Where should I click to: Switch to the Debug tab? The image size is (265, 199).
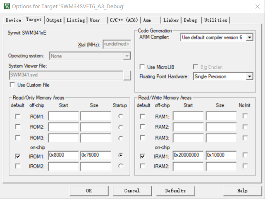click(x=190, y=20)
